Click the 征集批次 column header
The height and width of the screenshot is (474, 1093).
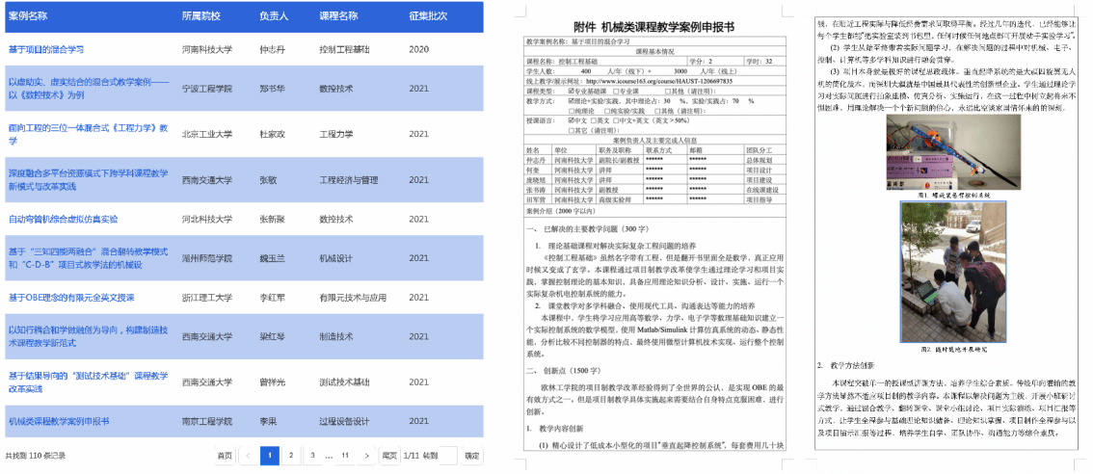click(428, 17)
